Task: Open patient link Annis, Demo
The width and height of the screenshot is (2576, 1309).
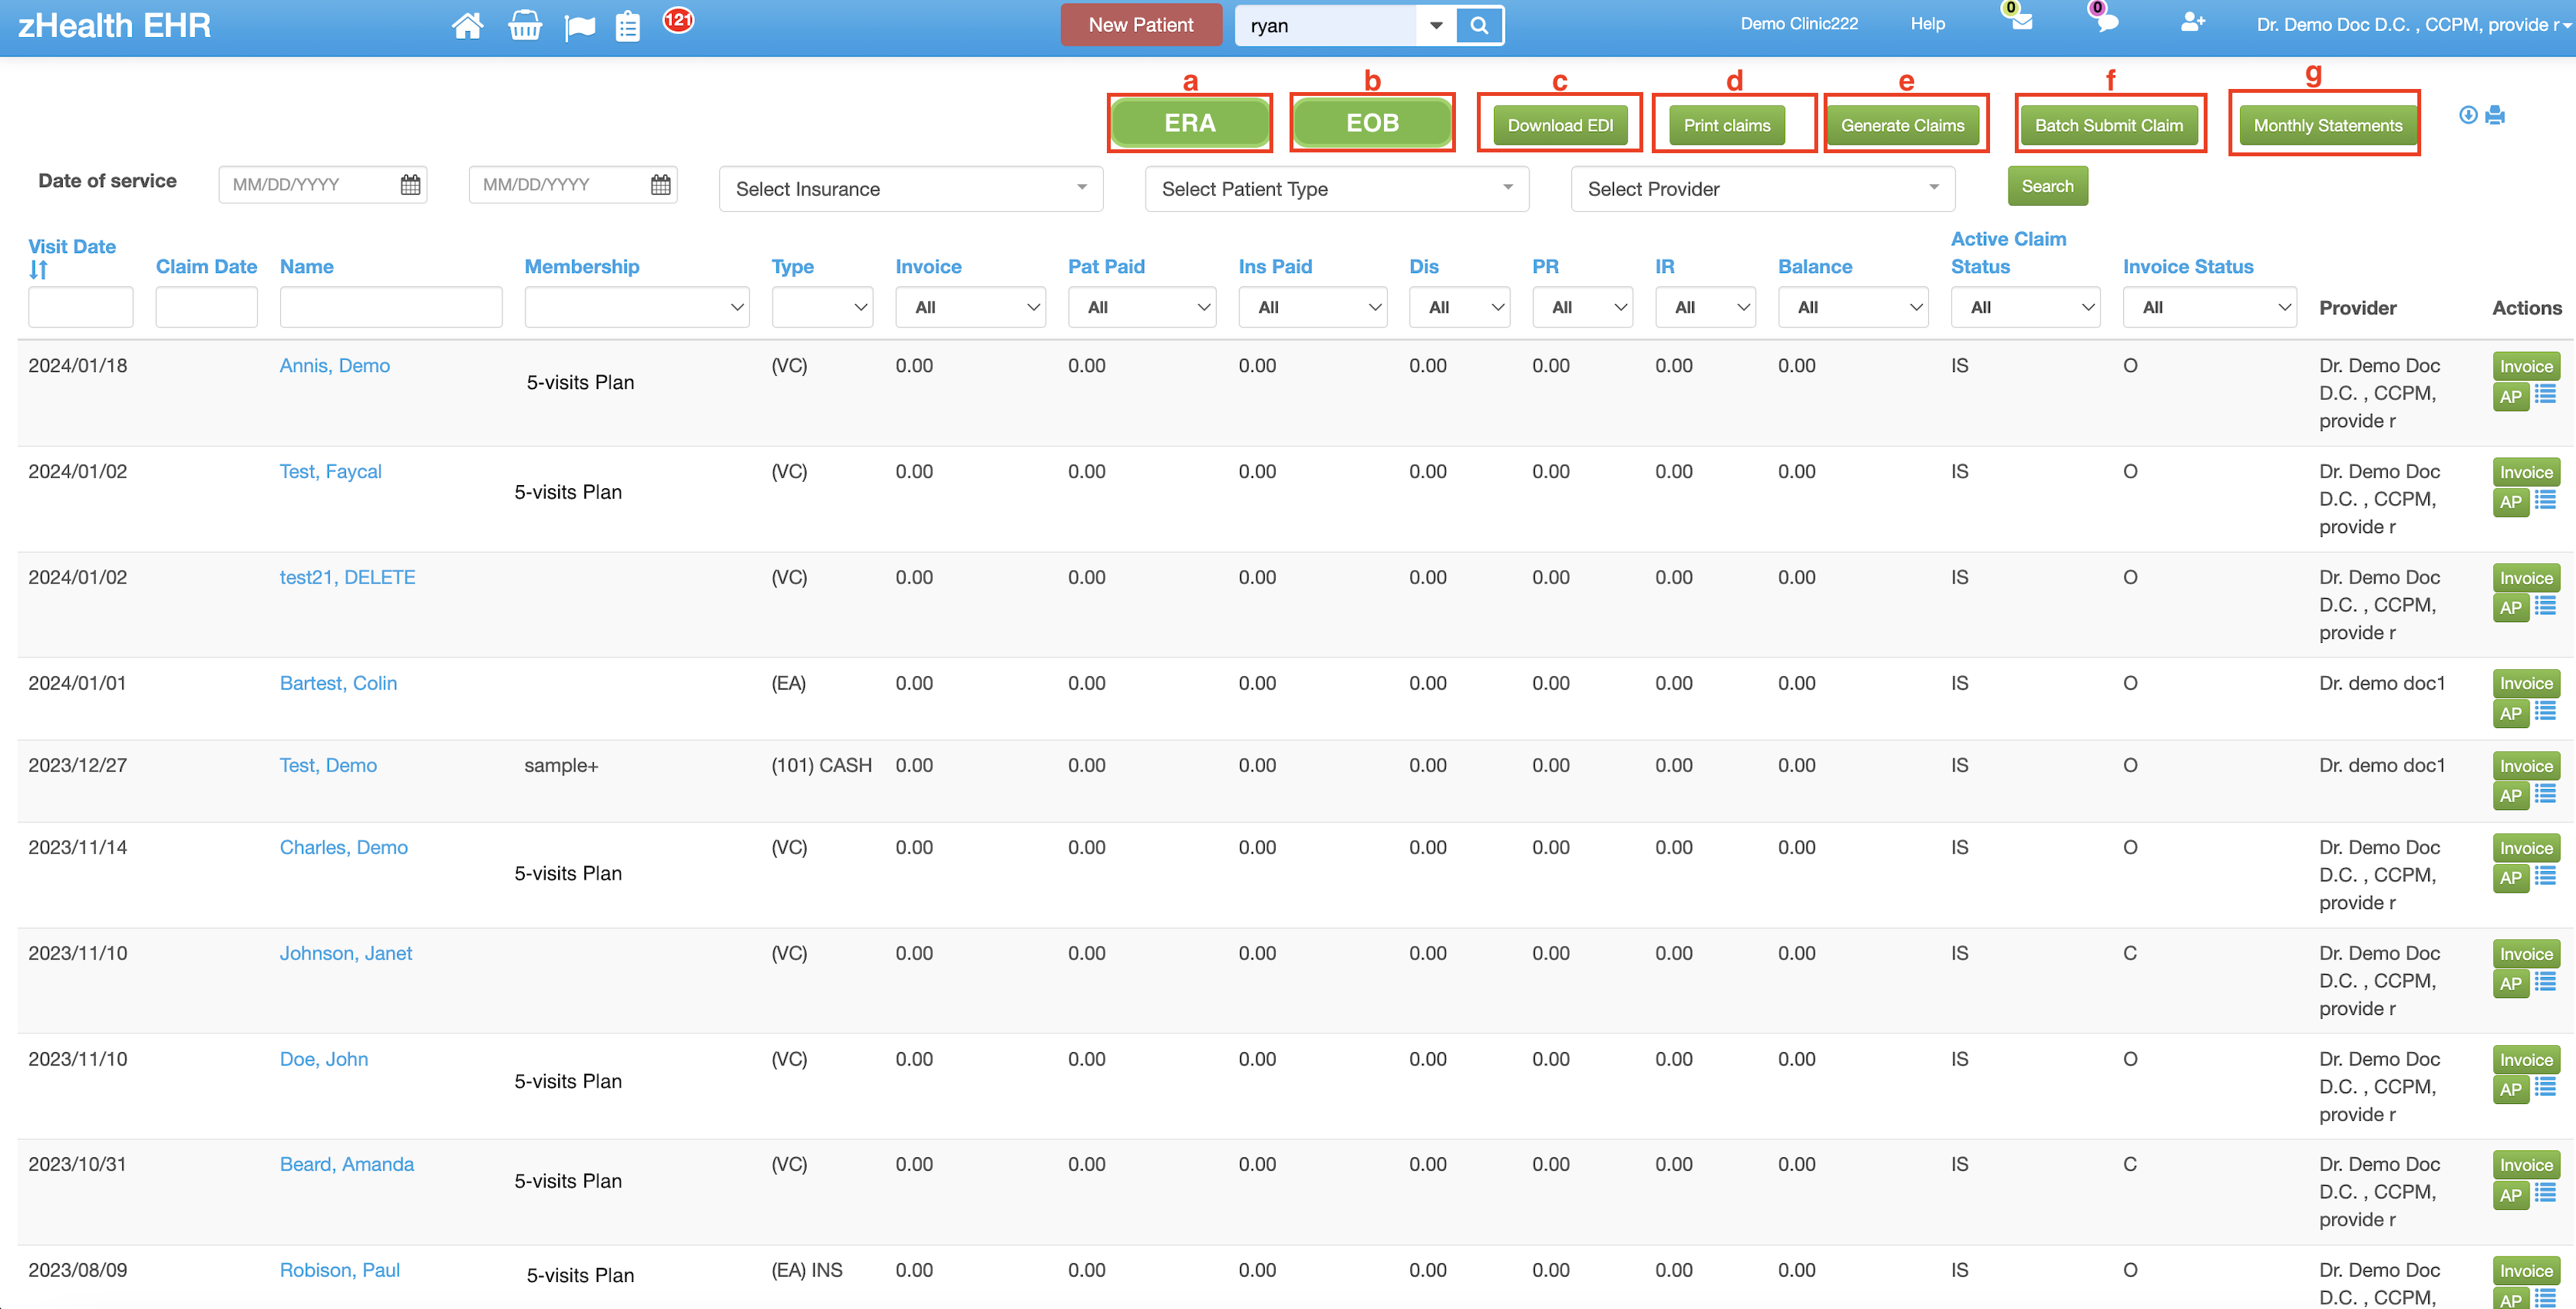Action: (x=335, y=366)
